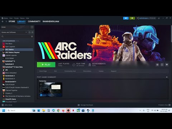
Task: Open Google Chrome from the taskbar
Action: 58,110
